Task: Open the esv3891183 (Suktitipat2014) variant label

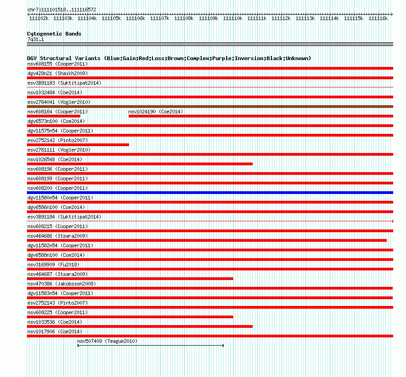Action: tap(64, 83)
